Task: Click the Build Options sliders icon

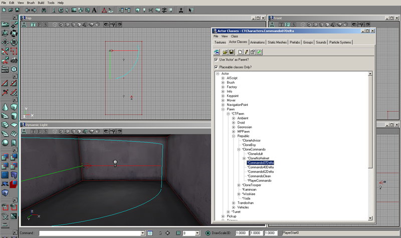Action: point(164,10)
